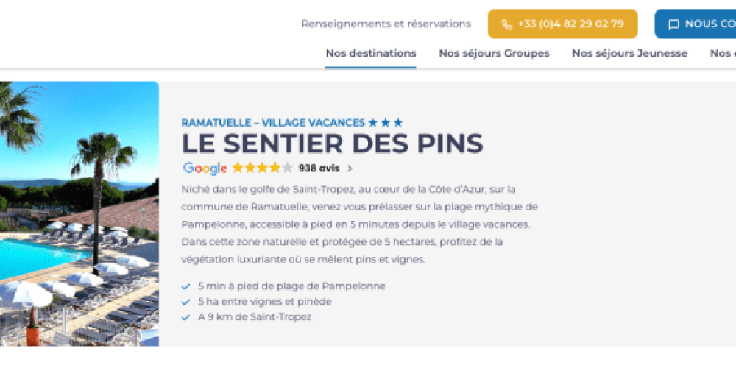Click the phone handset icon

click(x=506, y=24)
